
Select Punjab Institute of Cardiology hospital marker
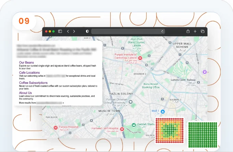click(x=140, y=58)
